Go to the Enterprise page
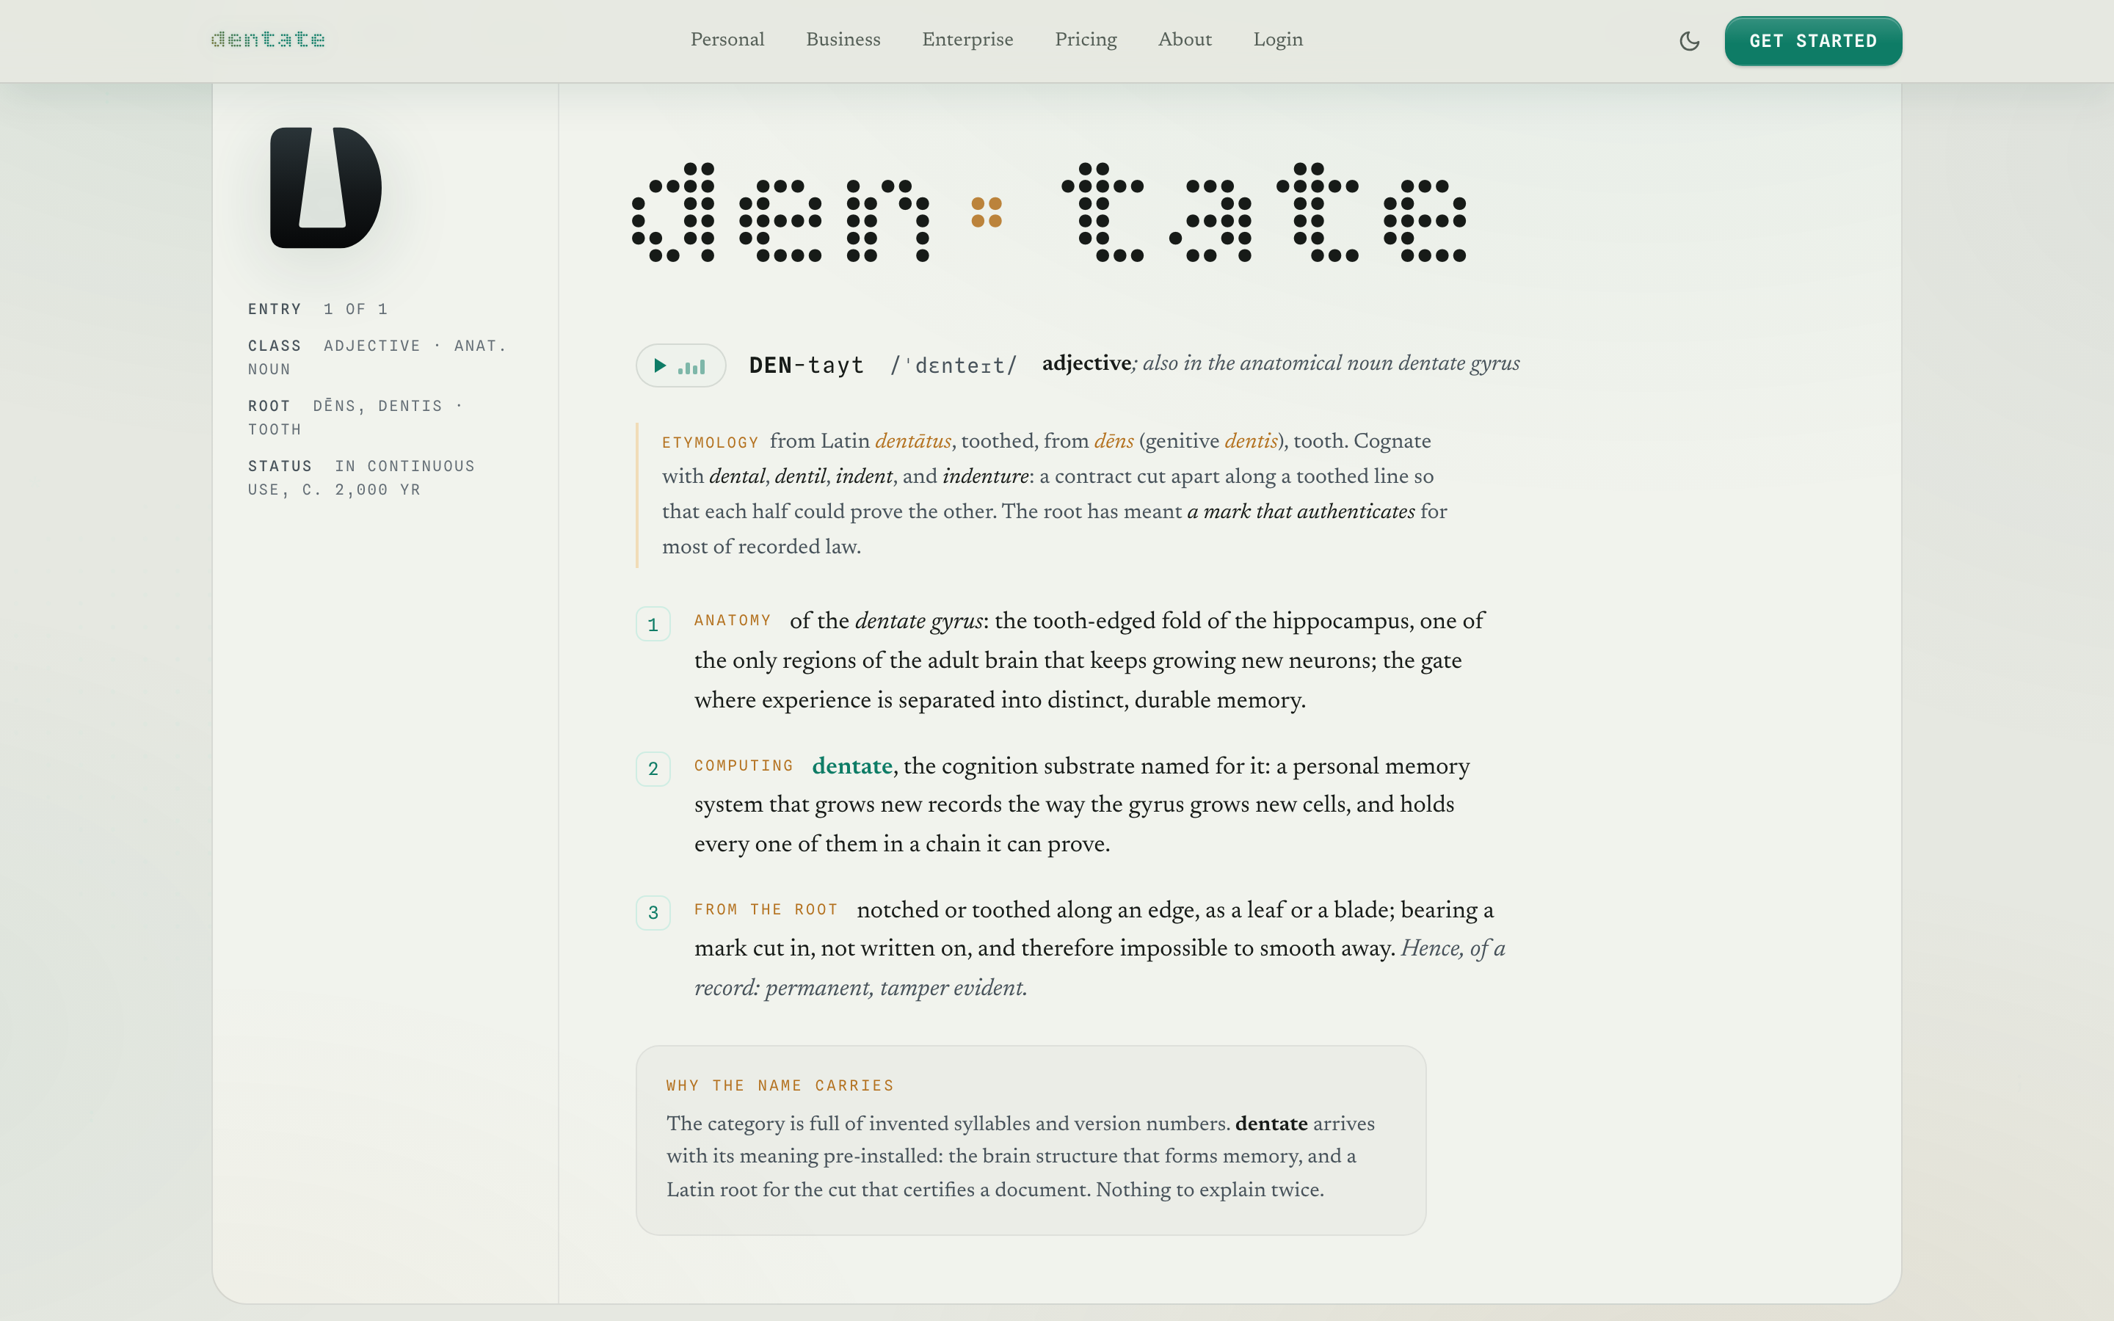The width and height of the screenshot is (2114, 1321). (x=967, y=40)
